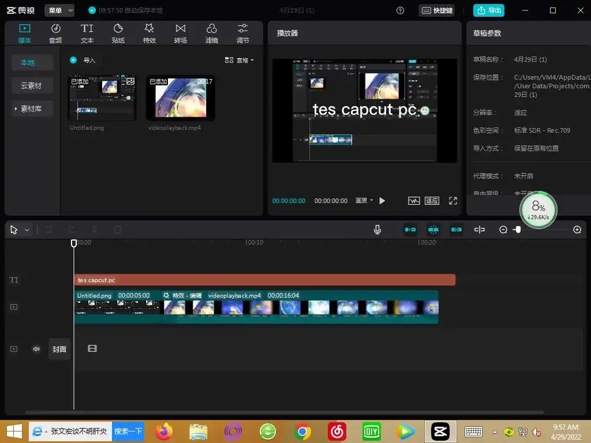
Task: Open the 快捷键 shortcuts button
Action: 437,10
